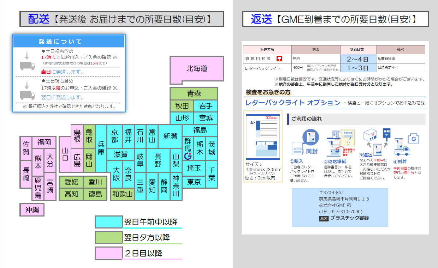Click 和歌山 prefecture box
Viewport: 438px width, 268px height.
click(122, 194)
